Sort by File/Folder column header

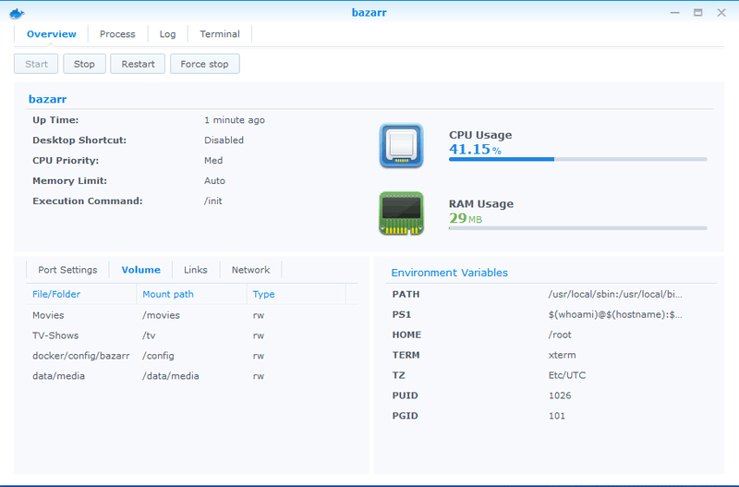coord(81,294)
